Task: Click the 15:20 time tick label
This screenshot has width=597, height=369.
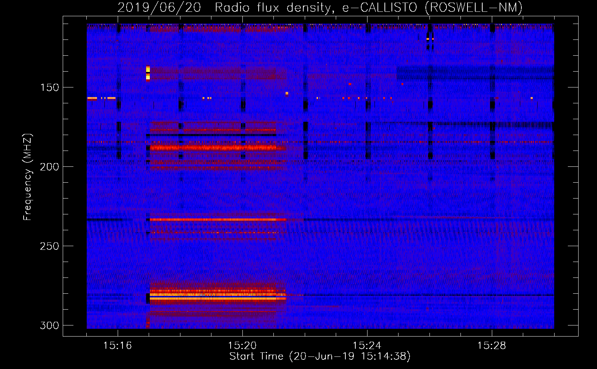Action: pyautogui.click(x=242, y=345)
